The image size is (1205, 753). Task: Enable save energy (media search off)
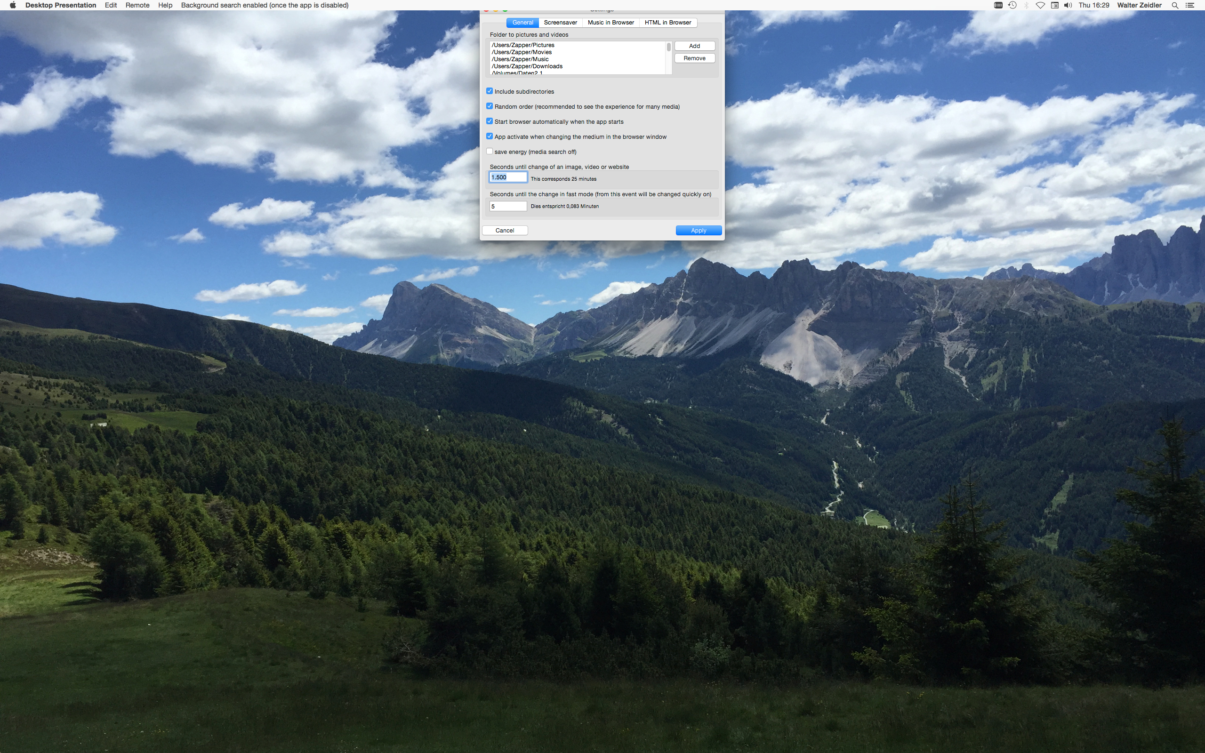click(490, 152)
